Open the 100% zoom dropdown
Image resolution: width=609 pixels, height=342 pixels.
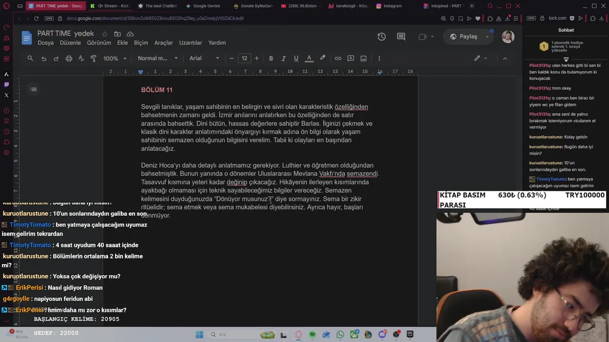[x=115, y=58]
